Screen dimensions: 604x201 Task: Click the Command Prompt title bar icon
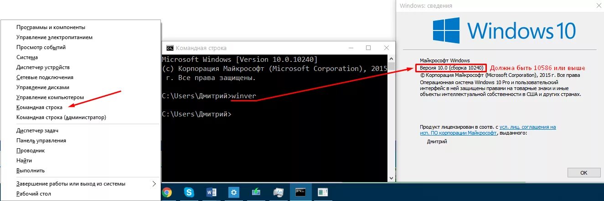pyautogui.click(x=170, y=48)
